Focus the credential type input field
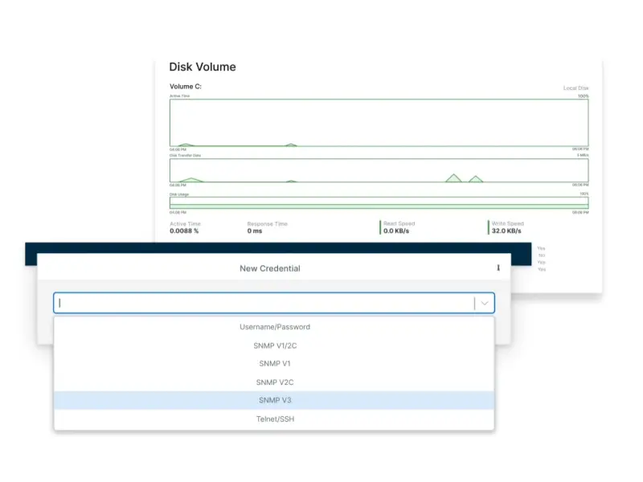The width and height of the screenshot is (643, 482). 265,303
